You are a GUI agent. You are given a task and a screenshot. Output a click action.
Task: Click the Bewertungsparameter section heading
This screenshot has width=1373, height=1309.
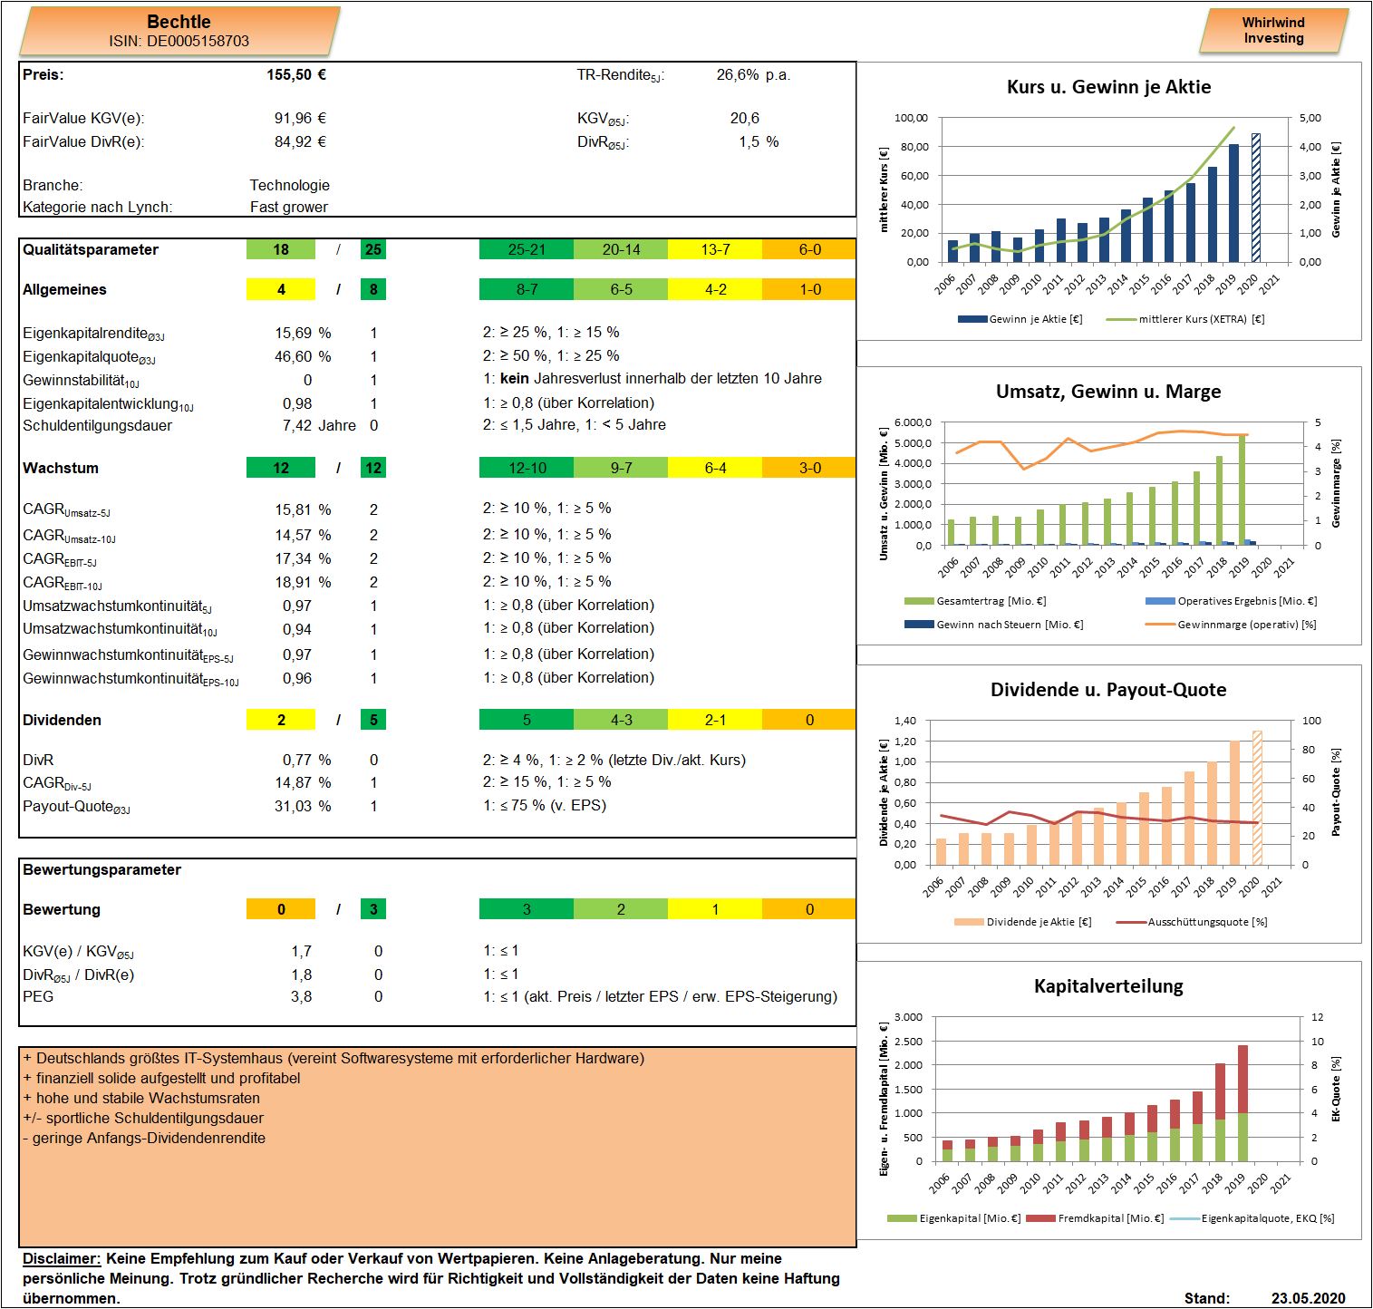coord(102,869)
